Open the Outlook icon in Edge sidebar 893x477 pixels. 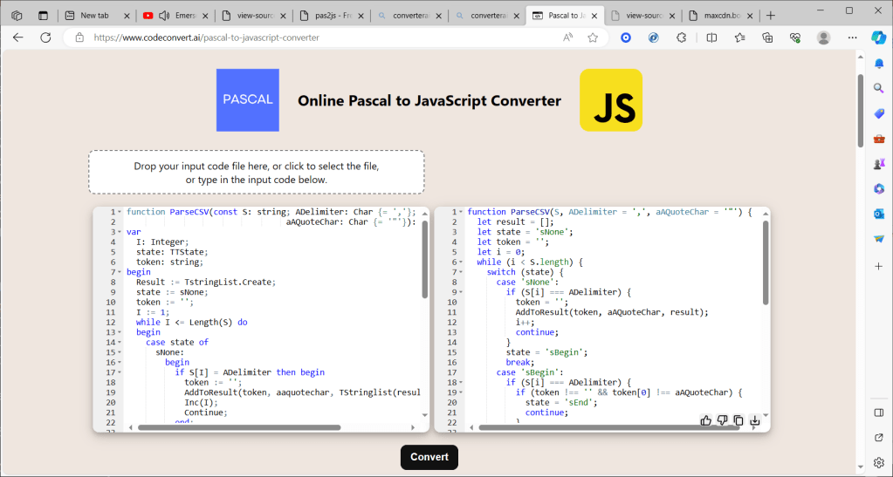pos(879,214)
